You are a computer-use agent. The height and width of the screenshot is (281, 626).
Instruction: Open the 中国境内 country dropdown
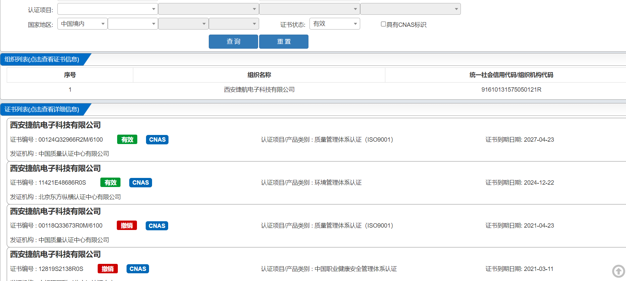pyautogui.click(x=83, y=24)
